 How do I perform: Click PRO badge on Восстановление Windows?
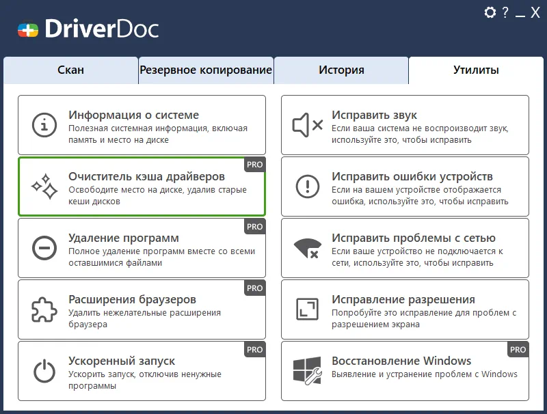pyautogui.click(x=518, y=350)
